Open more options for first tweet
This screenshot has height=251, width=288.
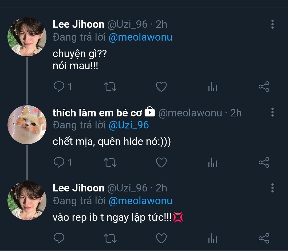click(x=272, y=24)
